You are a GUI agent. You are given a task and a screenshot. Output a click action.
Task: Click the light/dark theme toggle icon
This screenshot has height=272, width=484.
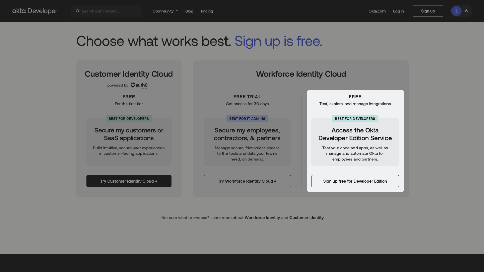[x=461, y=11]
